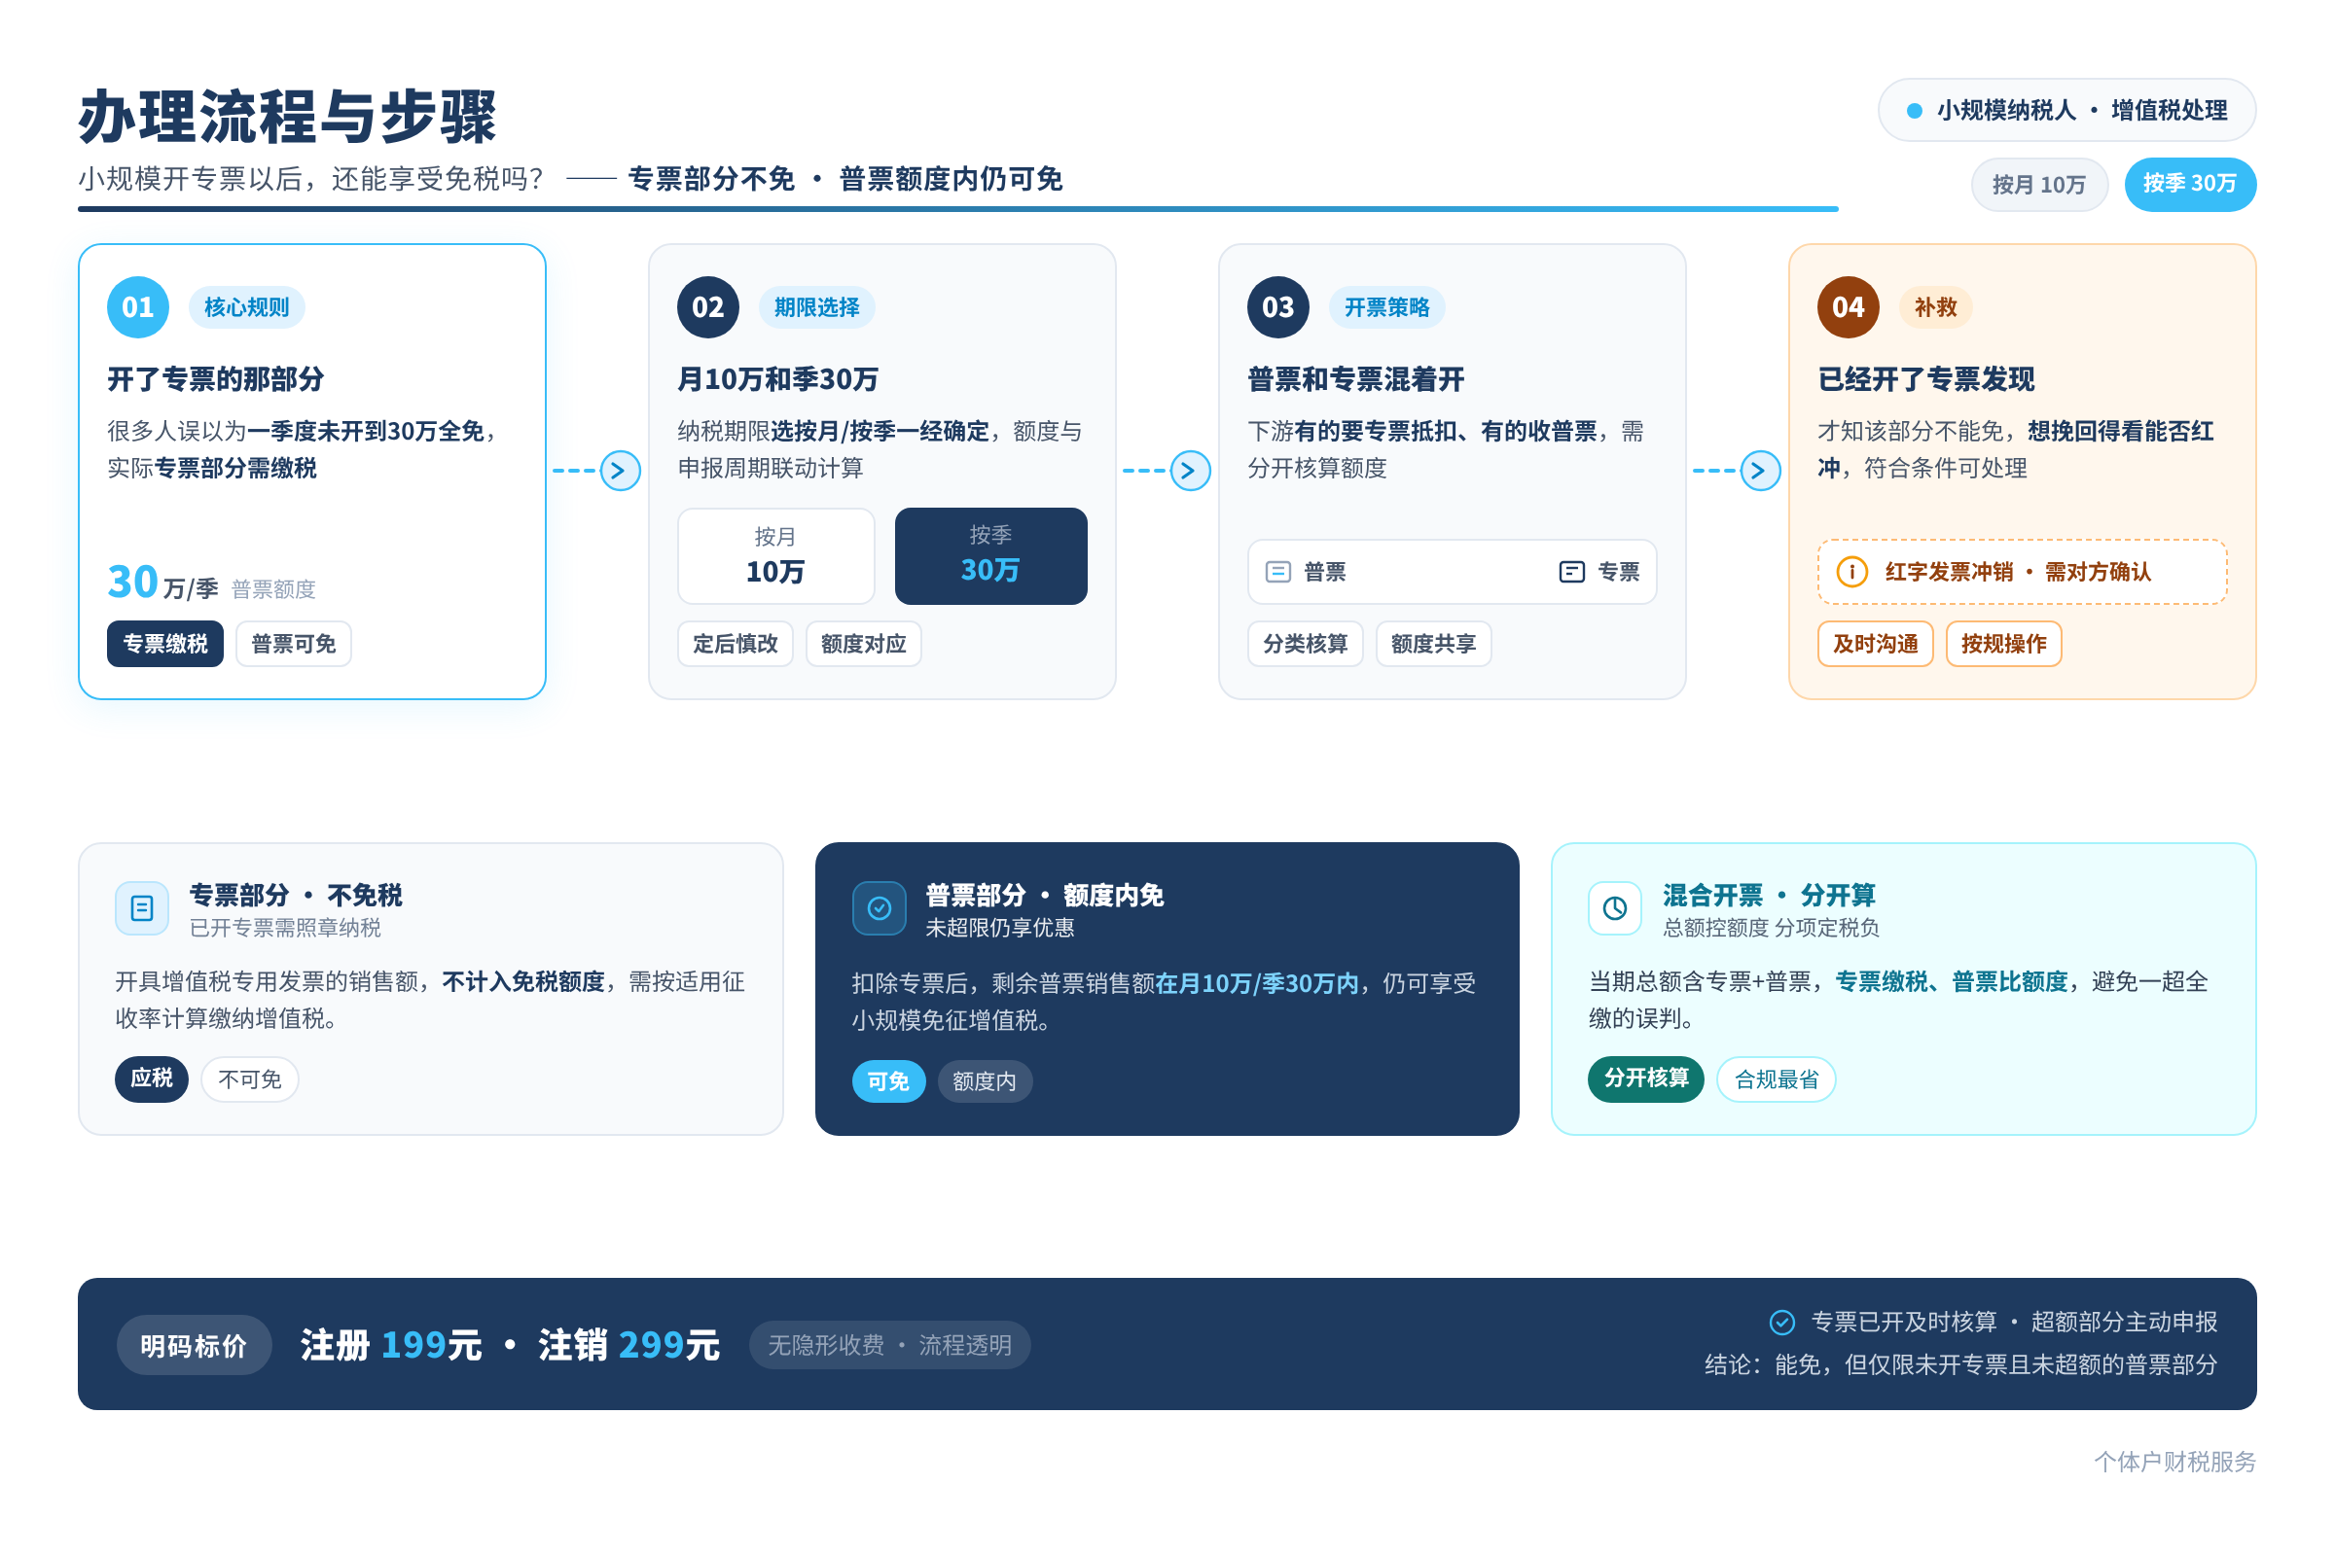This screenshot has width=2335, height=1556.
Task: Click the 无隐形收费 · 流程透明 pill
Action: click(x=889, y=1346)
